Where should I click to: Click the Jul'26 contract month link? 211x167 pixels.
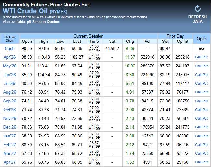(9, 83)
